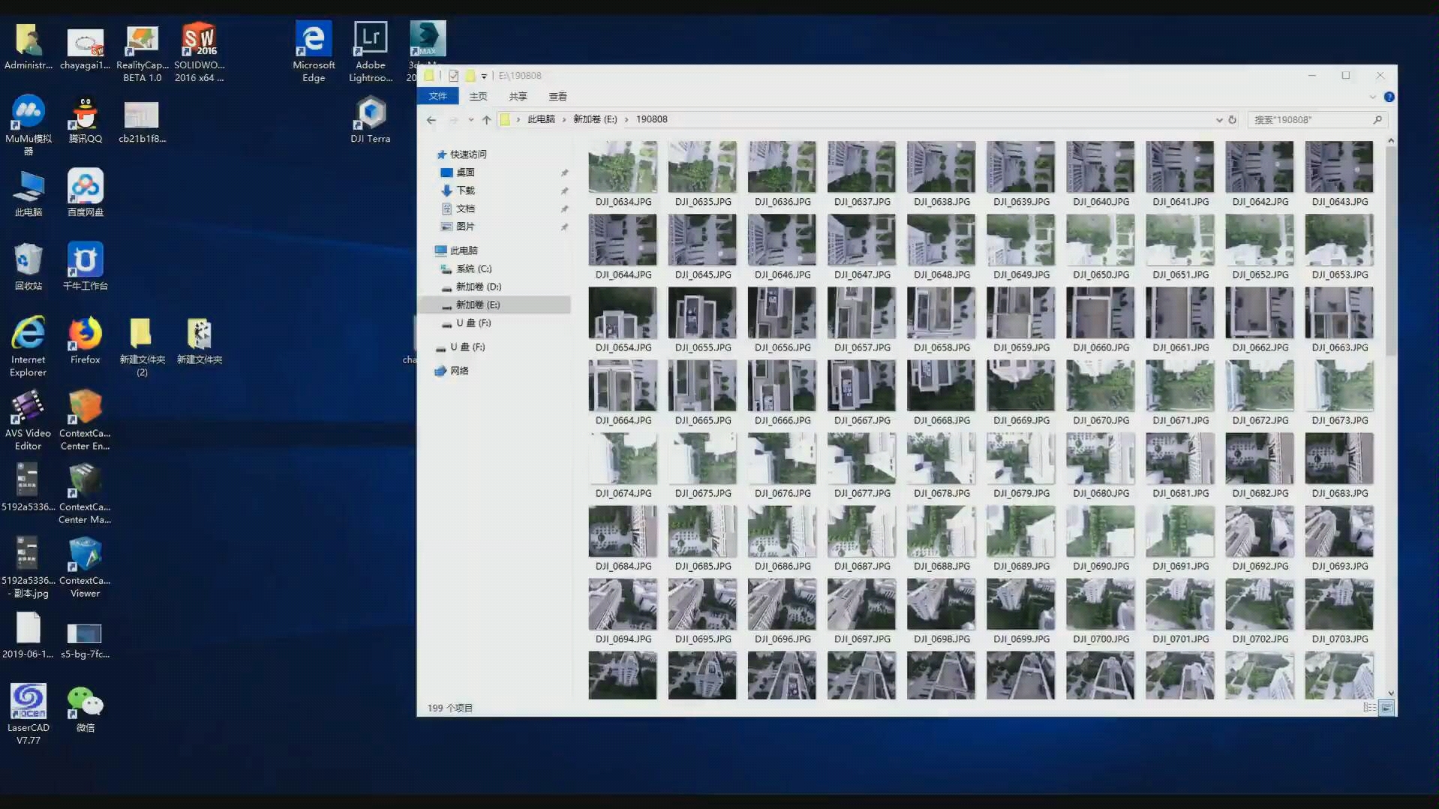Open the 查看 ribbon tab
The image size is (1439, 809).
coord(557,96)
